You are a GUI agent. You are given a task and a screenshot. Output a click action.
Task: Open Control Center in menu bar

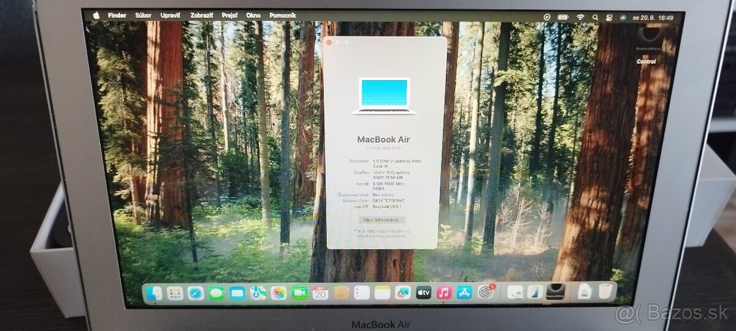(x=609, y=18)
